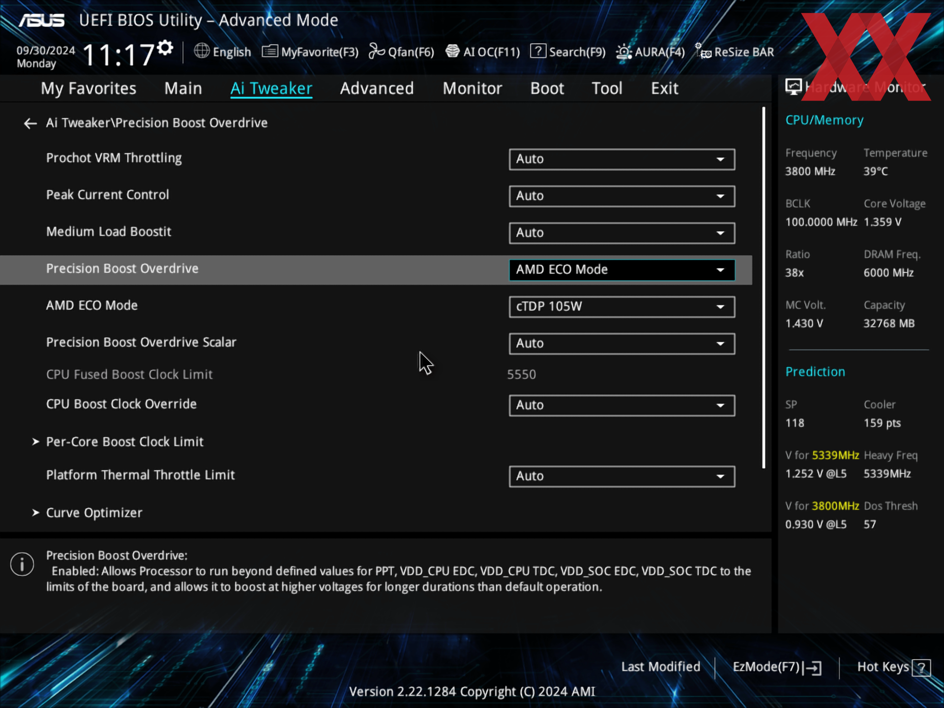This screenshot has width=944, height=708.
Task: Click the AURA(F4) label
Action: pyautogui.click(x=660, y=52)
